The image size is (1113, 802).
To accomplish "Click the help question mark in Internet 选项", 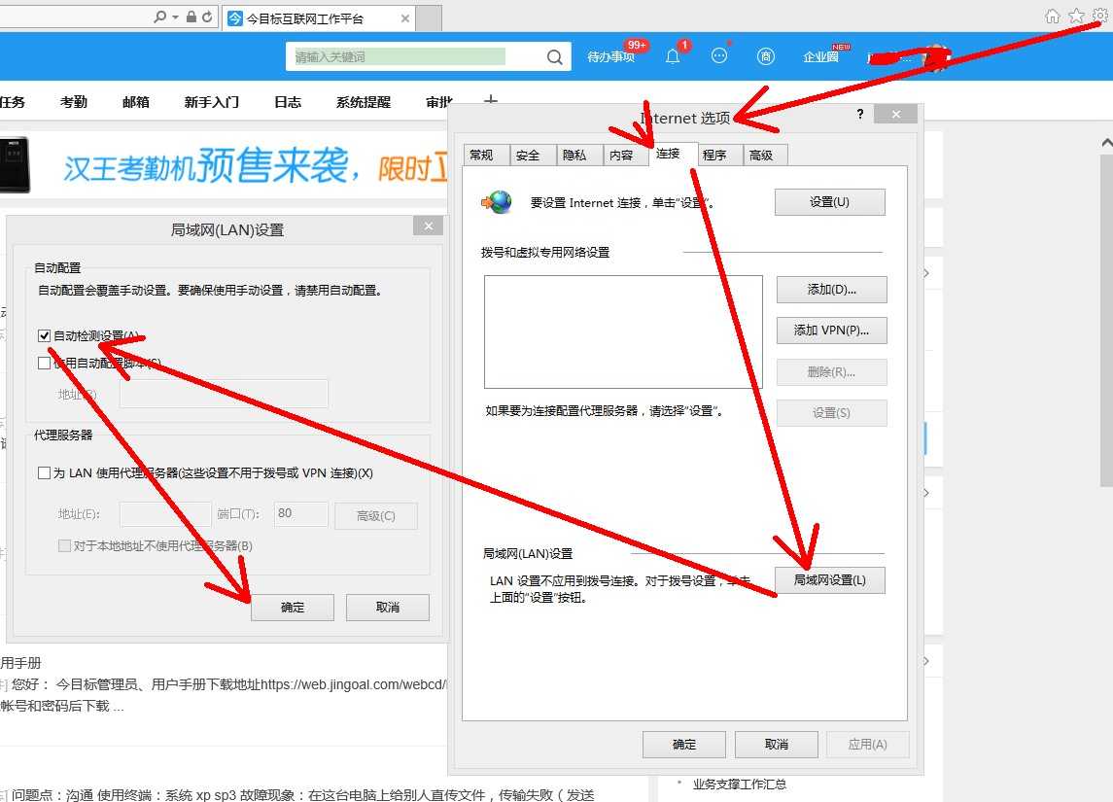I will (859, 115).
